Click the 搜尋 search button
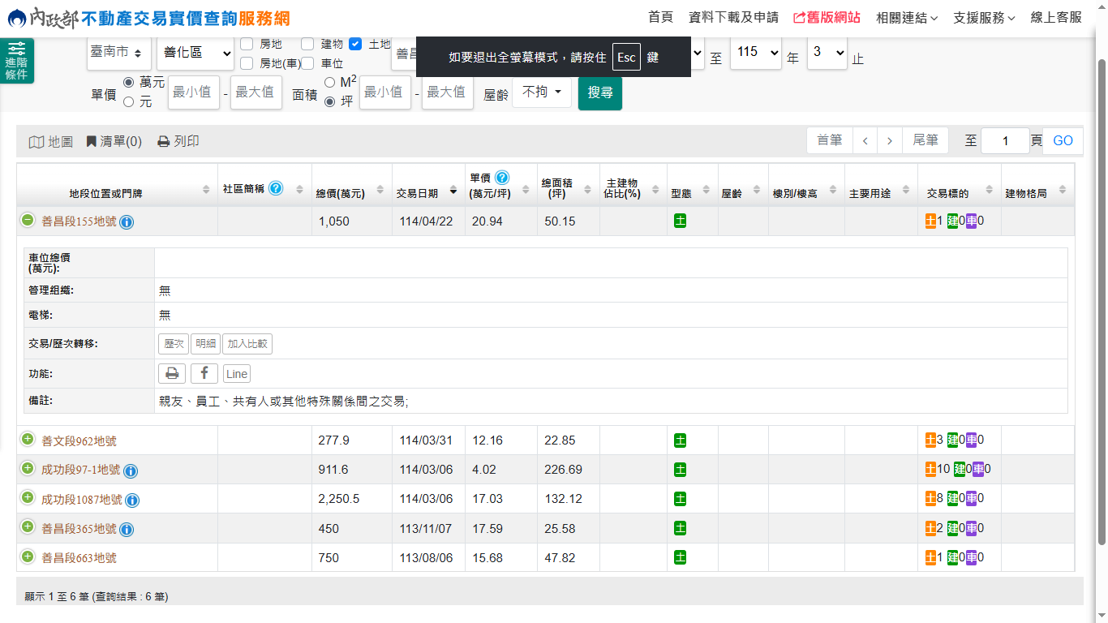 pyautogui.click(x=600, y=92)
